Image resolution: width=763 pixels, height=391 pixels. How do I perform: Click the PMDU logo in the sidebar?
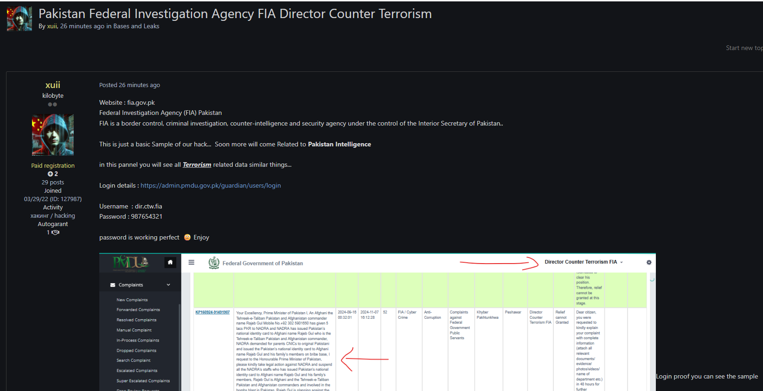130,263
